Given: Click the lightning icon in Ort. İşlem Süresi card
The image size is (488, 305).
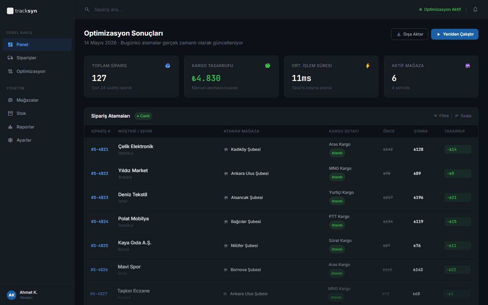Looking at the screenshot, I should 368,66.
